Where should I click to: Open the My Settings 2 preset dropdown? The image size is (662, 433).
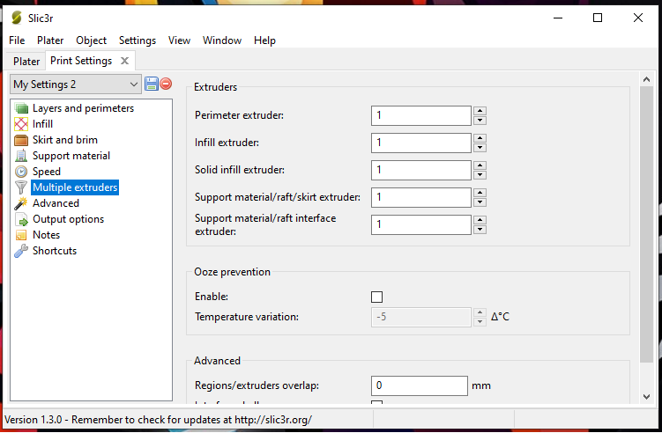pyautogui.click(x=75, y=84)
